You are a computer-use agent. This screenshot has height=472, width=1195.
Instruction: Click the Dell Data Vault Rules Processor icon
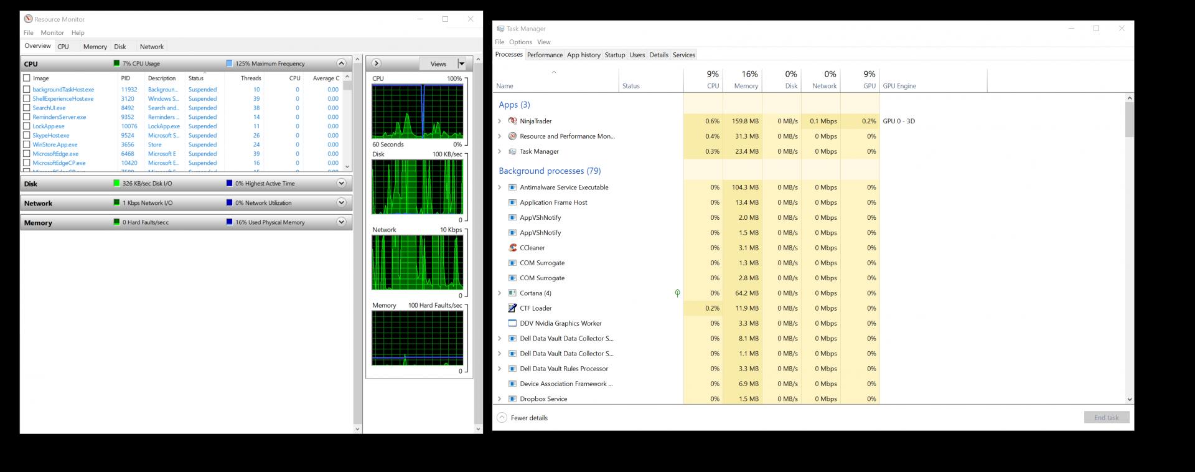512,369
